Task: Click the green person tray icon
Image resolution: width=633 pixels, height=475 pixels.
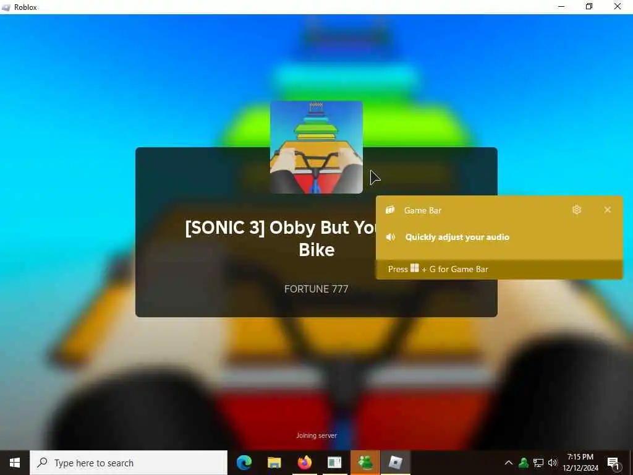Action: tap(524, 463)
